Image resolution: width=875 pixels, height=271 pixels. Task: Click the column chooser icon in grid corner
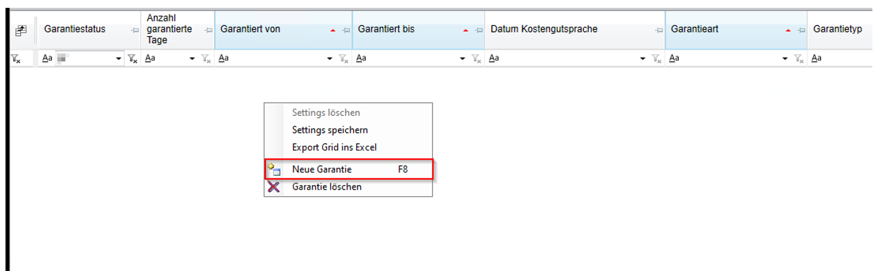(x=20, y=30)
